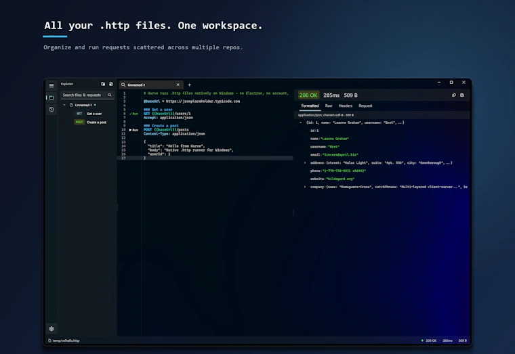Click the name "Leanne Graham" value
This screenshot has height=354, width=515.
(334, 139)
